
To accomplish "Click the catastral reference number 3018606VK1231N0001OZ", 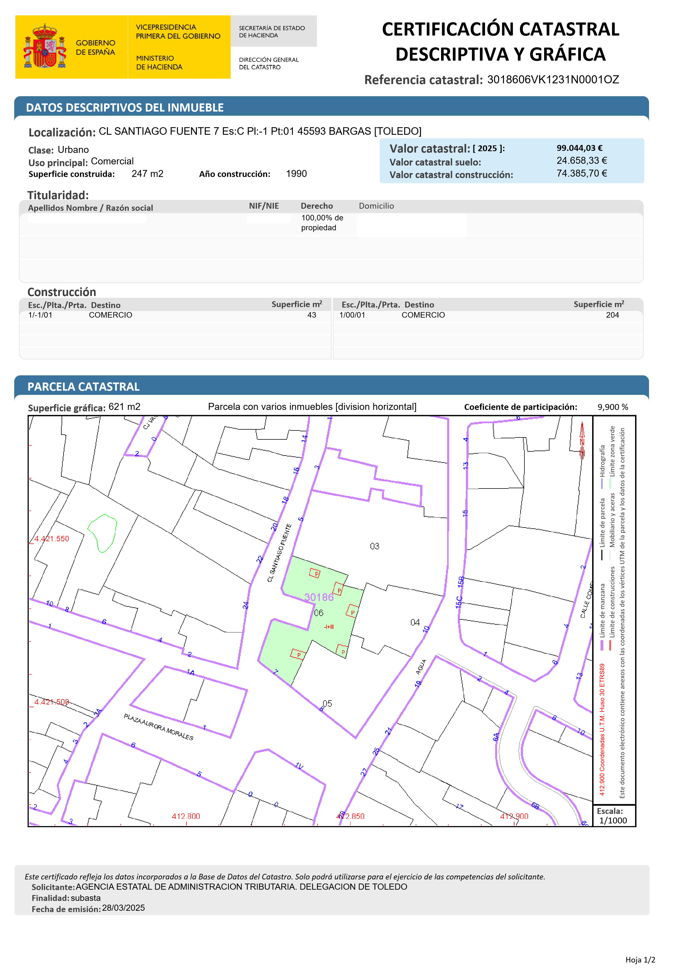I will (553, 80).
